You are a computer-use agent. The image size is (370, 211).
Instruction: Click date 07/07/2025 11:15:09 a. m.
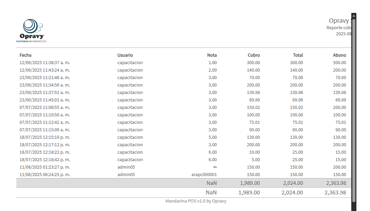45,130
